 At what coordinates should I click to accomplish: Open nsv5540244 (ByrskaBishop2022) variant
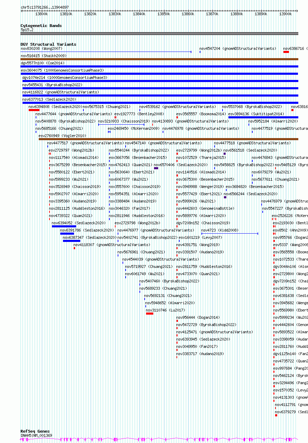click(x=139, y=150)
